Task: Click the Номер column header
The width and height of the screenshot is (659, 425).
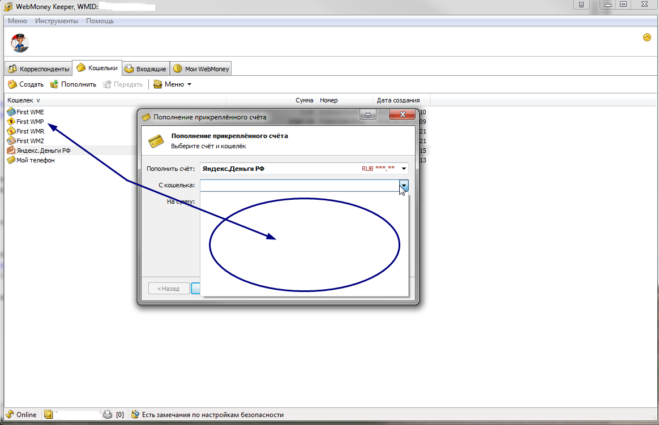Action: point(345,100)
